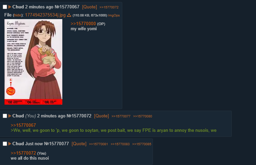Open the 1774942375534j.jpg filename link

click(x=45, y=15)
